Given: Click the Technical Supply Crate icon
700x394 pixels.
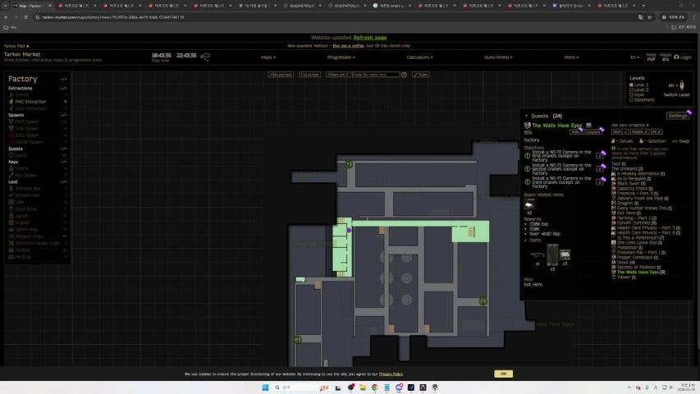Looking at the screenshot, I should point(11,243).
